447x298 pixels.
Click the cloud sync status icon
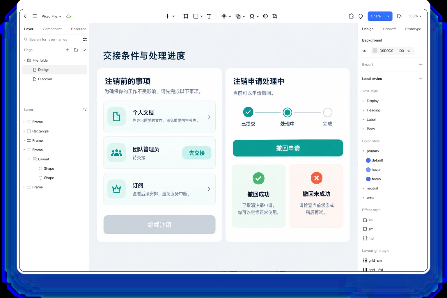click(69, 16)
